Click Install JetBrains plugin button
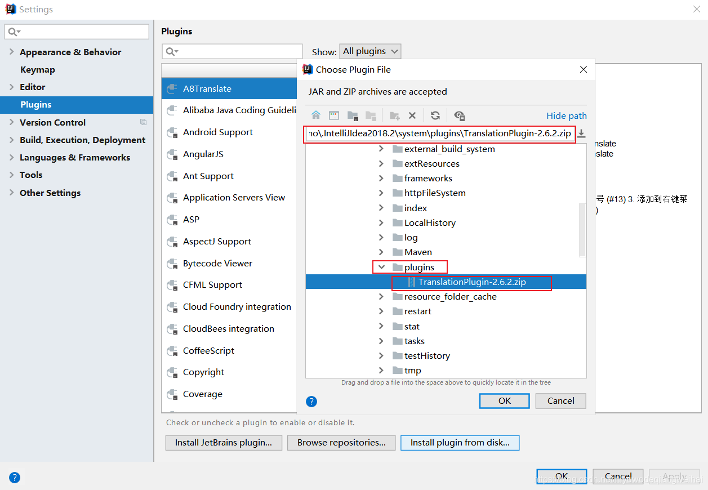 [x=224, y=443]
